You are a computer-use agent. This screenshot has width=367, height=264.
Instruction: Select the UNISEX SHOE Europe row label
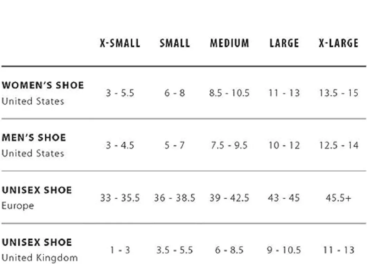coord(36,190)
